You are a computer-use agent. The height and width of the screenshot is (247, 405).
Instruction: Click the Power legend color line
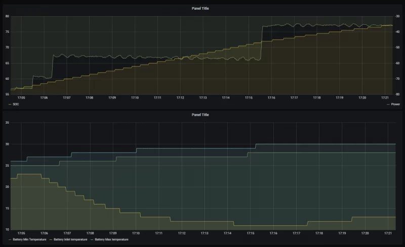point(388,104)
